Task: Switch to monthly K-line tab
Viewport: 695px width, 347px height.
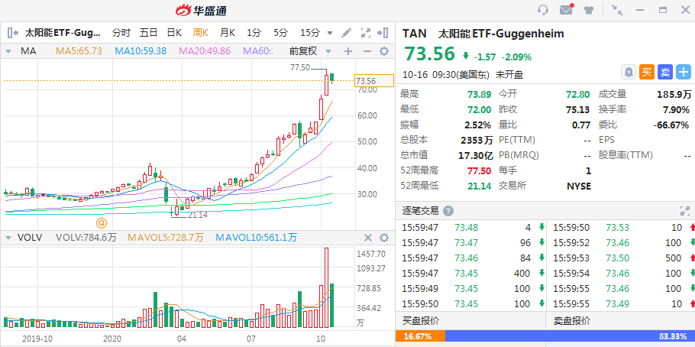Action: pos(228,32)
